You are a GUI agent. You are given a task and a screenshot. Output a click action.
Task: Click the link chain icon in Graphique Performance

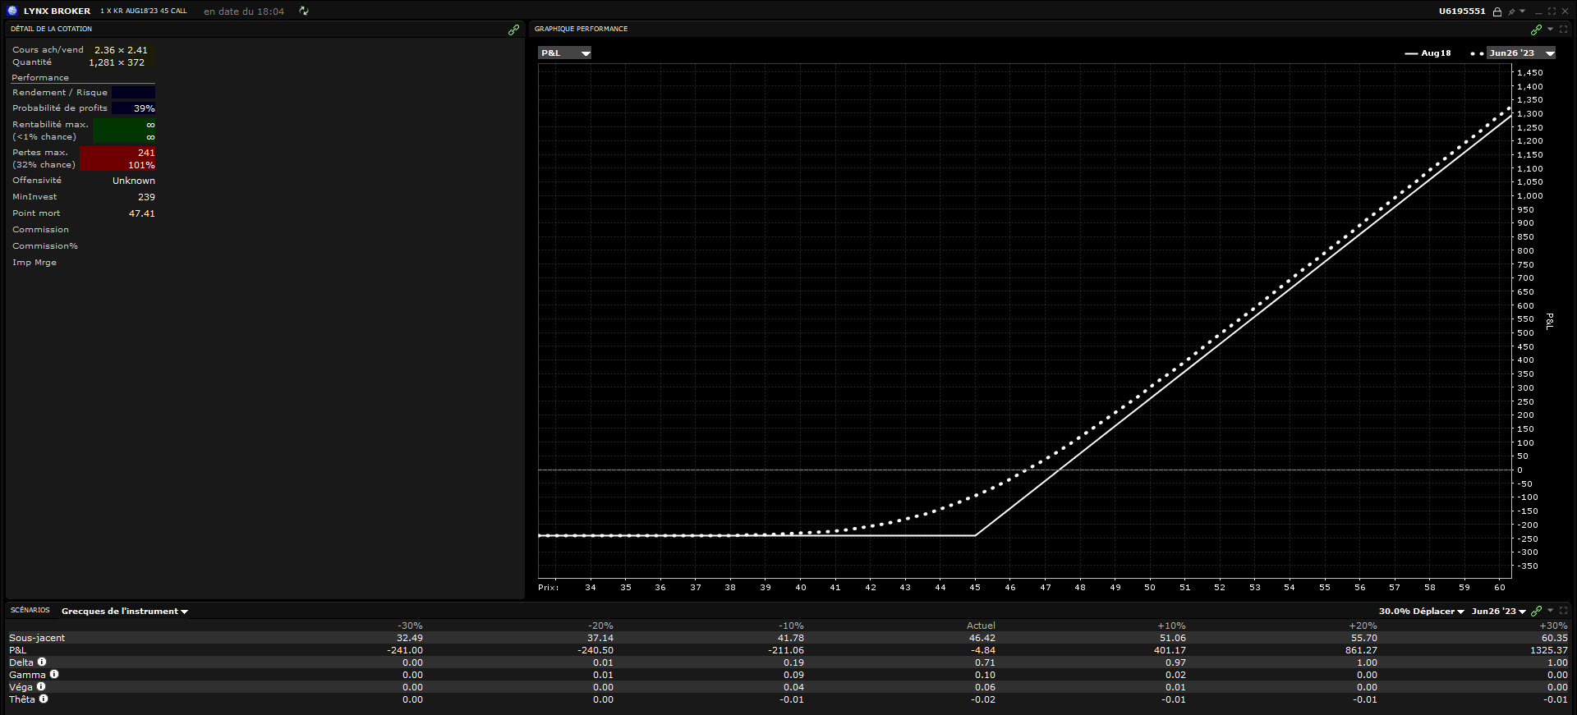point(1536,30)
